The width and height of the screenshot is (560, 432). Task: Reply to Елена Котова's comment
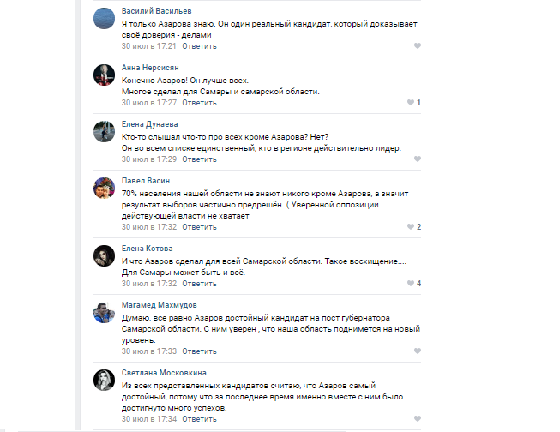(200, 283)
